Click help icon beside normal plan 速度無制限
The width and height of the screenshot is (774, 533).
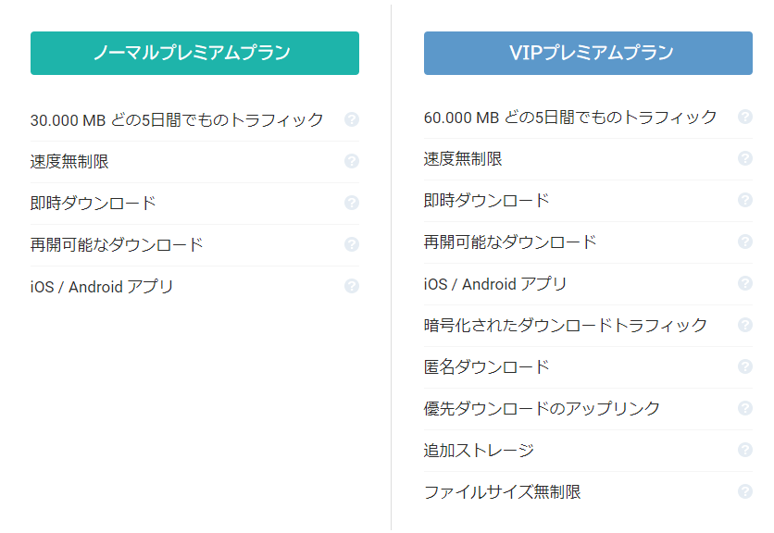[x=352, y=161]
